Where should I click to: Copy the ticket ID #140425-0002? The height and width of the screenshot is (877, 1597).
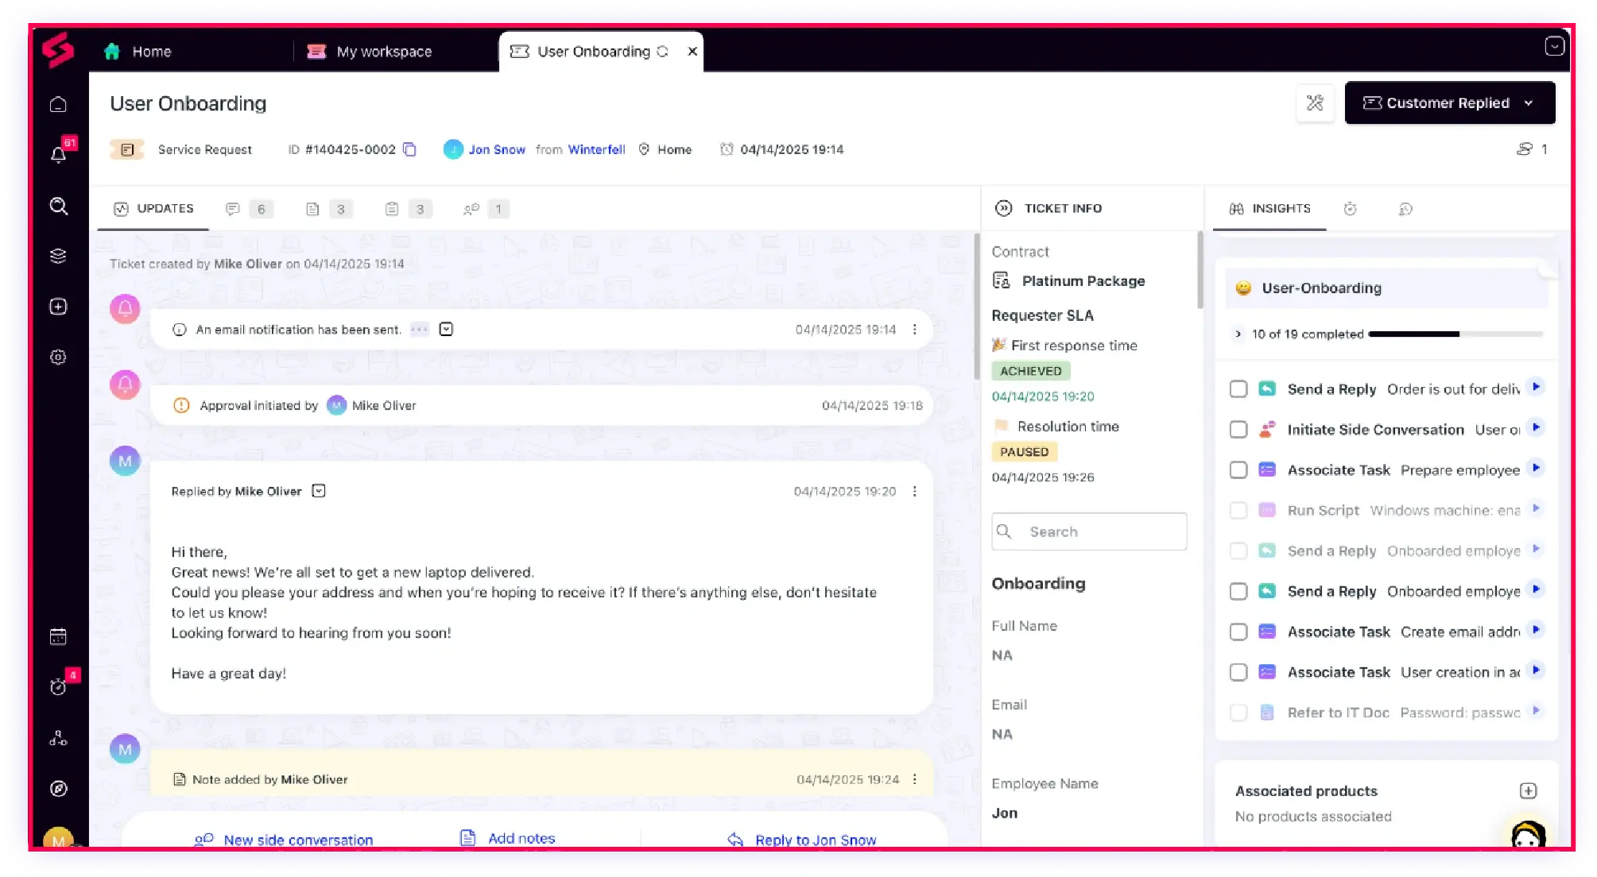(409, 149)
